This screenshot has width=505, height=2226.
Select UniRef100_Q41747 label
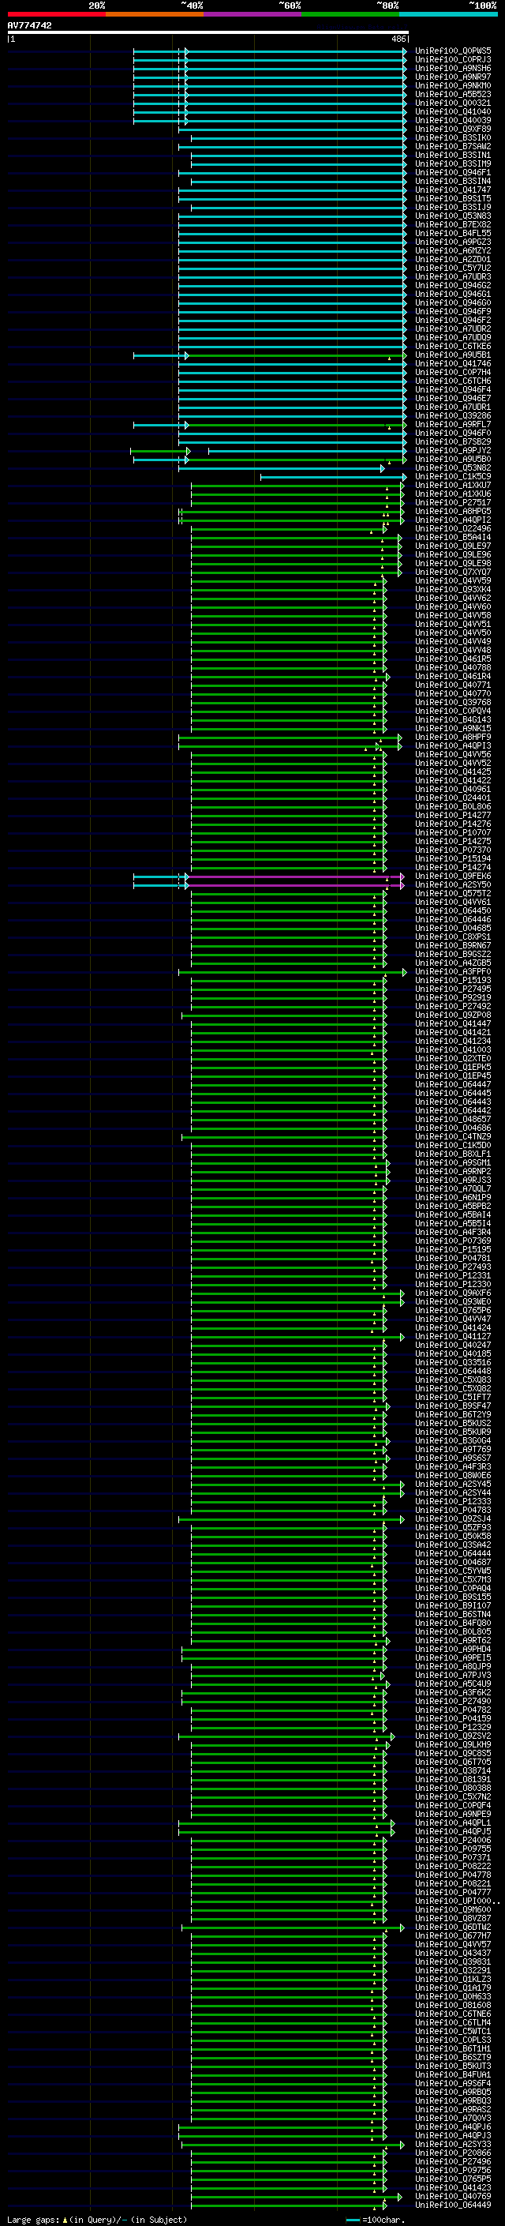[x=453, y=190]
